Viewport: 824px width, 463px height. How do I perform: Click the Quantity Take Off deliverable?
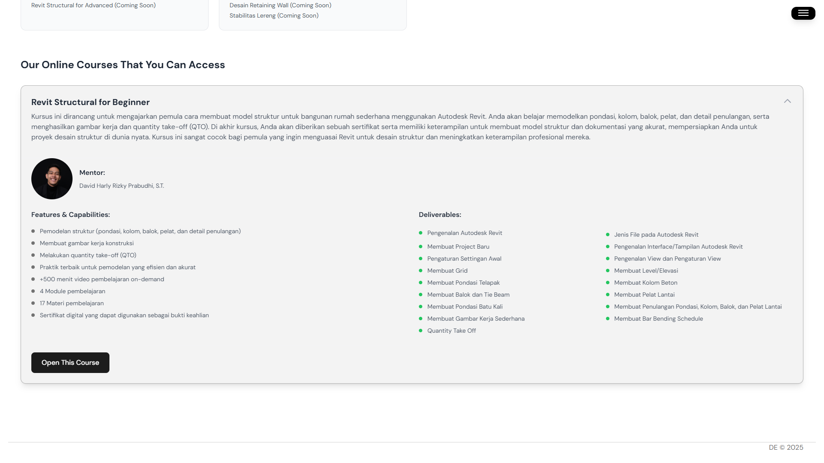[451, 331]
